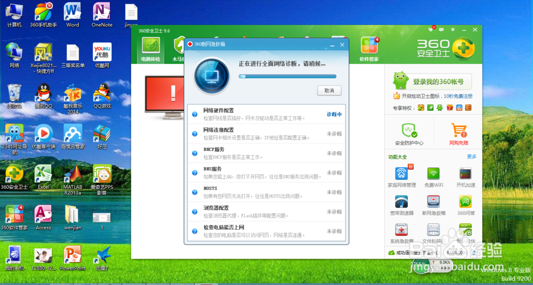Select the Word desktop shortcut
The image size is (533, 285).
72,15
